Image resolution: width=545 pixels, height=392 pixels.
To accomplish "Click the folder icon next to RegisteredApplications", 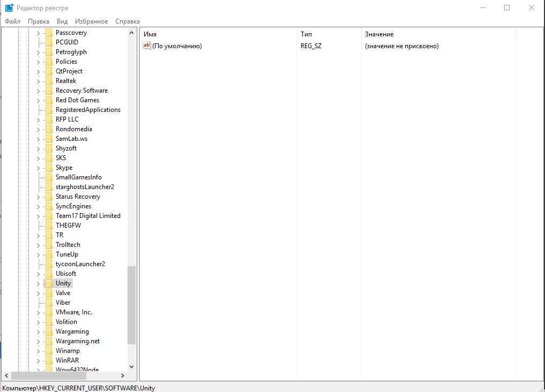I will click(x=49, y=110).
